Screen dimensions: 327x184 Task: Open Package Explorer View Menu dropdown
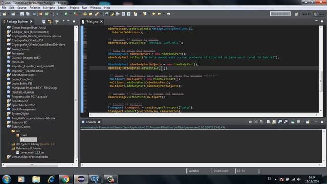[63, 21]
